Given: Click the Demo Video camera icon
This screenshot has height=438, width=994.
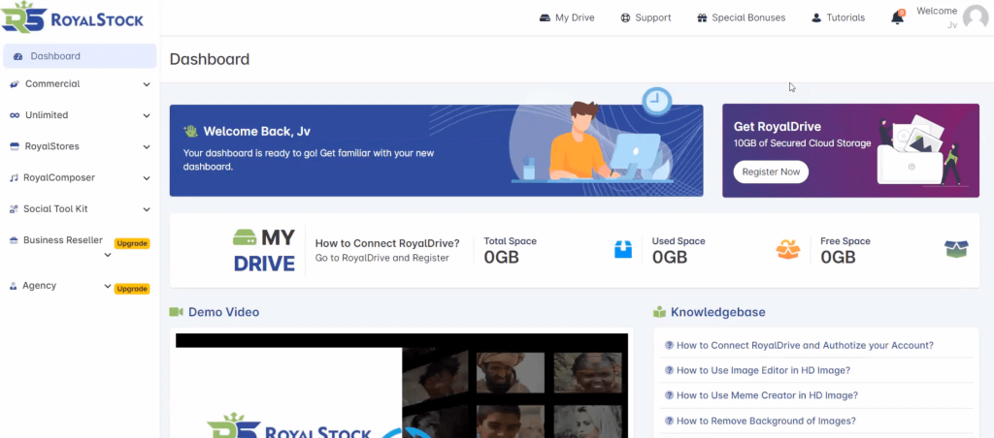Looking at the screenshot, I should click(x=176, y=312).
